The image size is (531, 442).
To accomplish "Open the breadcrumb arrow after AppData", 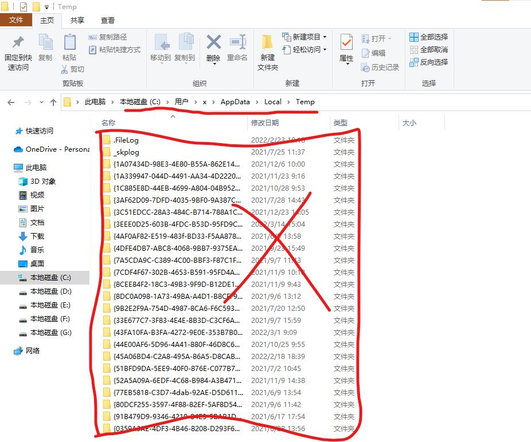I will click(x=256, y=101).
